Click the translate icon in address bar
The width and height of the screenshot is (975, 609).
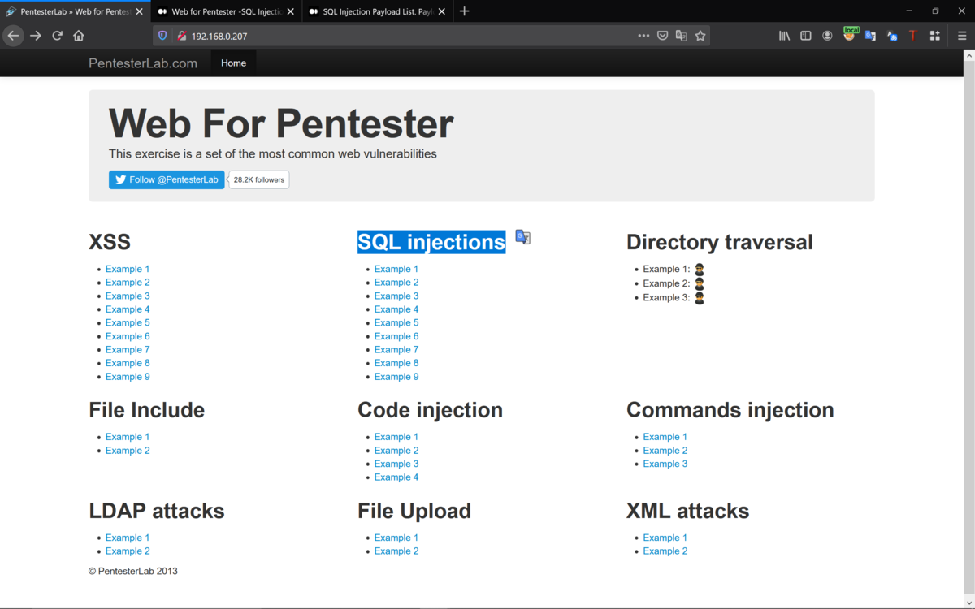pos(682,36)
